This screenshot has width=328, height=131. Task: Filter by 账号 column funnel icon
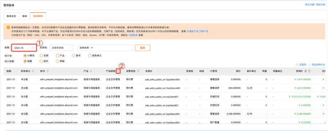[48, 71]
